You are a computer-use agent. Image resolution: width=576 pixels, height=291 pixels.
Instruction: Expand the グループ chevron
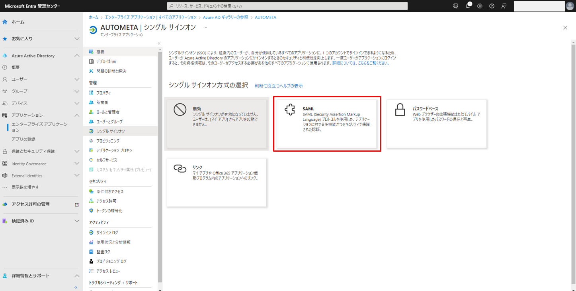click(x=77, y=91)
